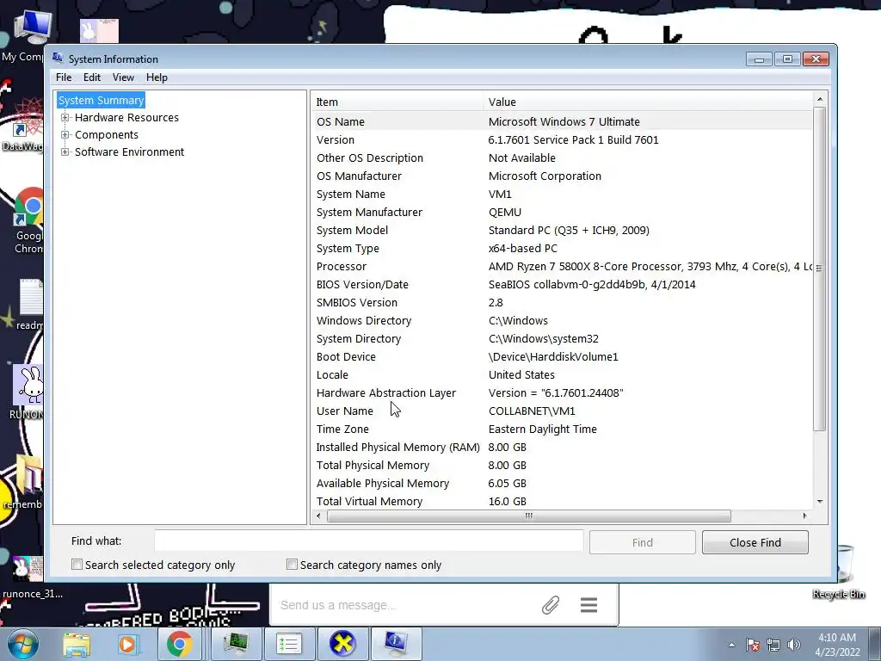Open the yellow X taskbar application
Viewport: 881px width, 661px height.
342,644
